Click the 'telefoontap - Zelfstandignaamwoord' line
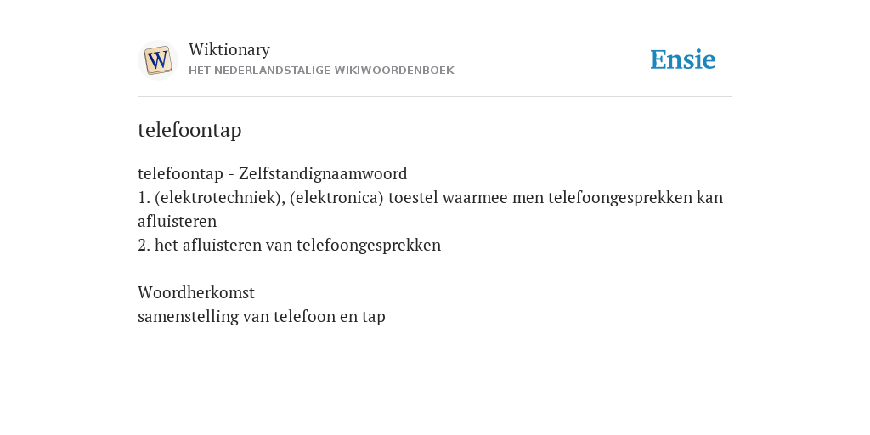This screenshot has width=870, height=435. click(273, 173)
